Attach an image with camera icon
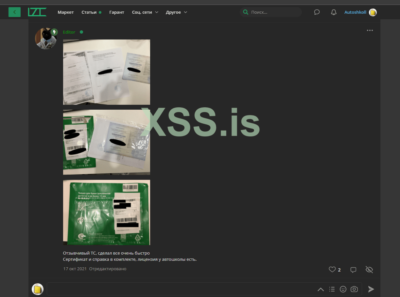 click(354, 289)
